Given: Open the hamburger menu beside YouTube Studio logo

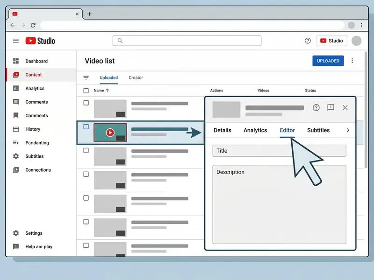Looking at the screenshot, I should pyautogui.click(x=16, y=41).
